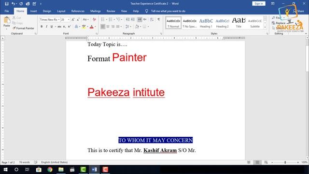This screenshot has width=309, height=174.
Task: Toggle Subscript formatting
Action: (64, 27)
